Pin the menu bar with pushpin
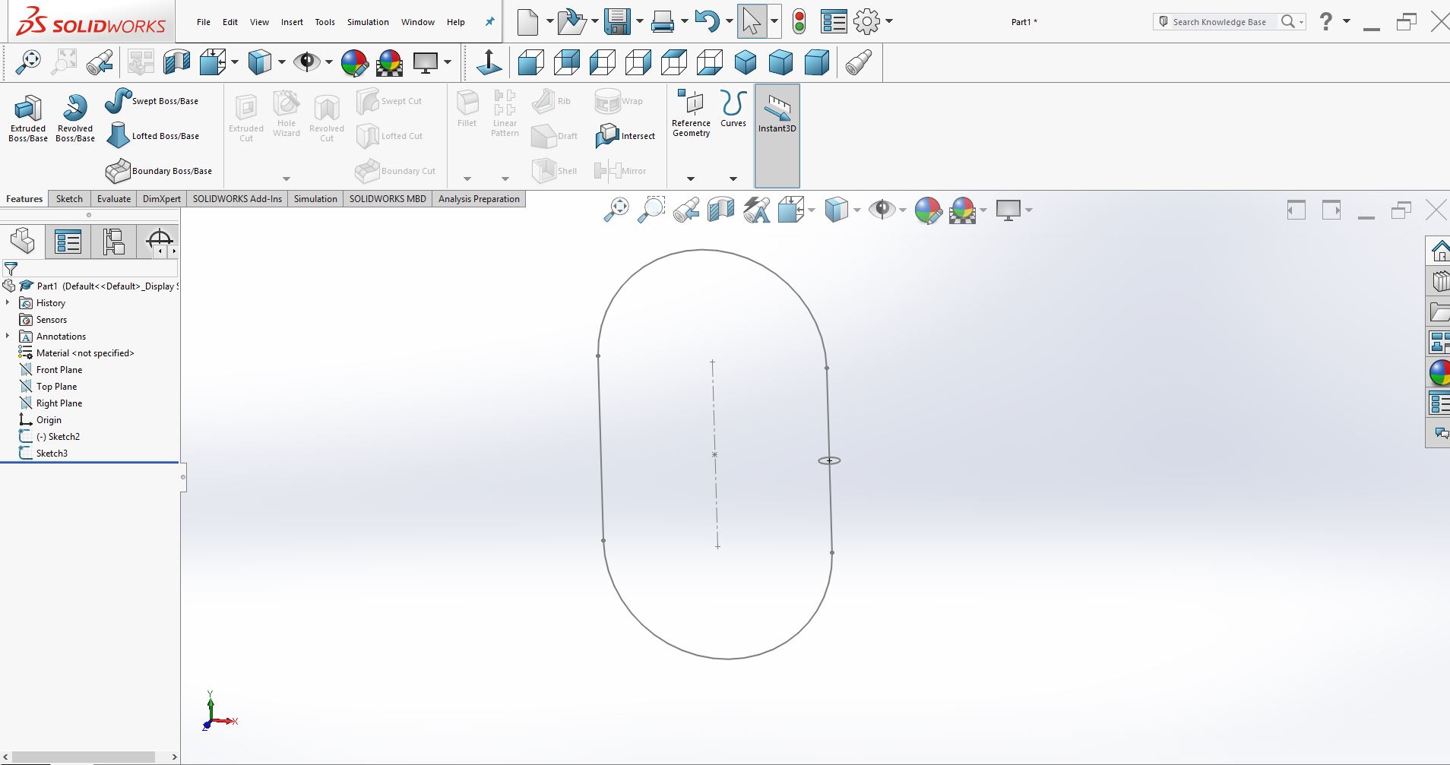This screenshot has height=765, width=1450. (x=489, y=22)
